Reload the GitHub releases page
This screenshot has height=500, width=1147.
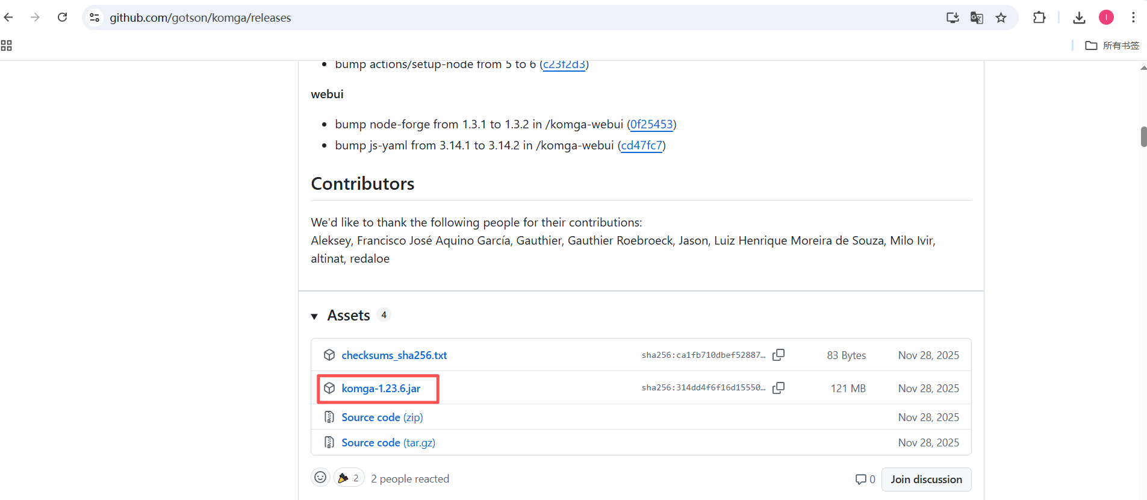tap(62, 17)
